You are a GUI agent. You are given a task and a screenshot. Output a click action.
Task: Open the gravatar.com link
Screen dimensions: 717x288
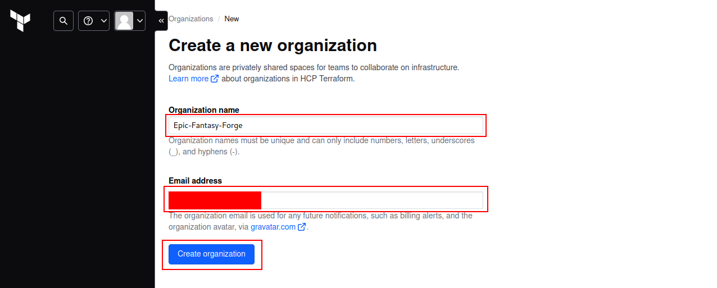click(x=273, y=227)
